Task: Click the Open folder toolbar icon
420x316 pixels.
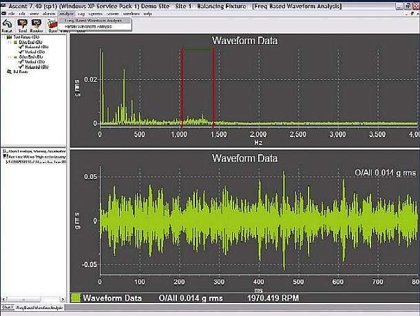Action: [x=52, y=24]
